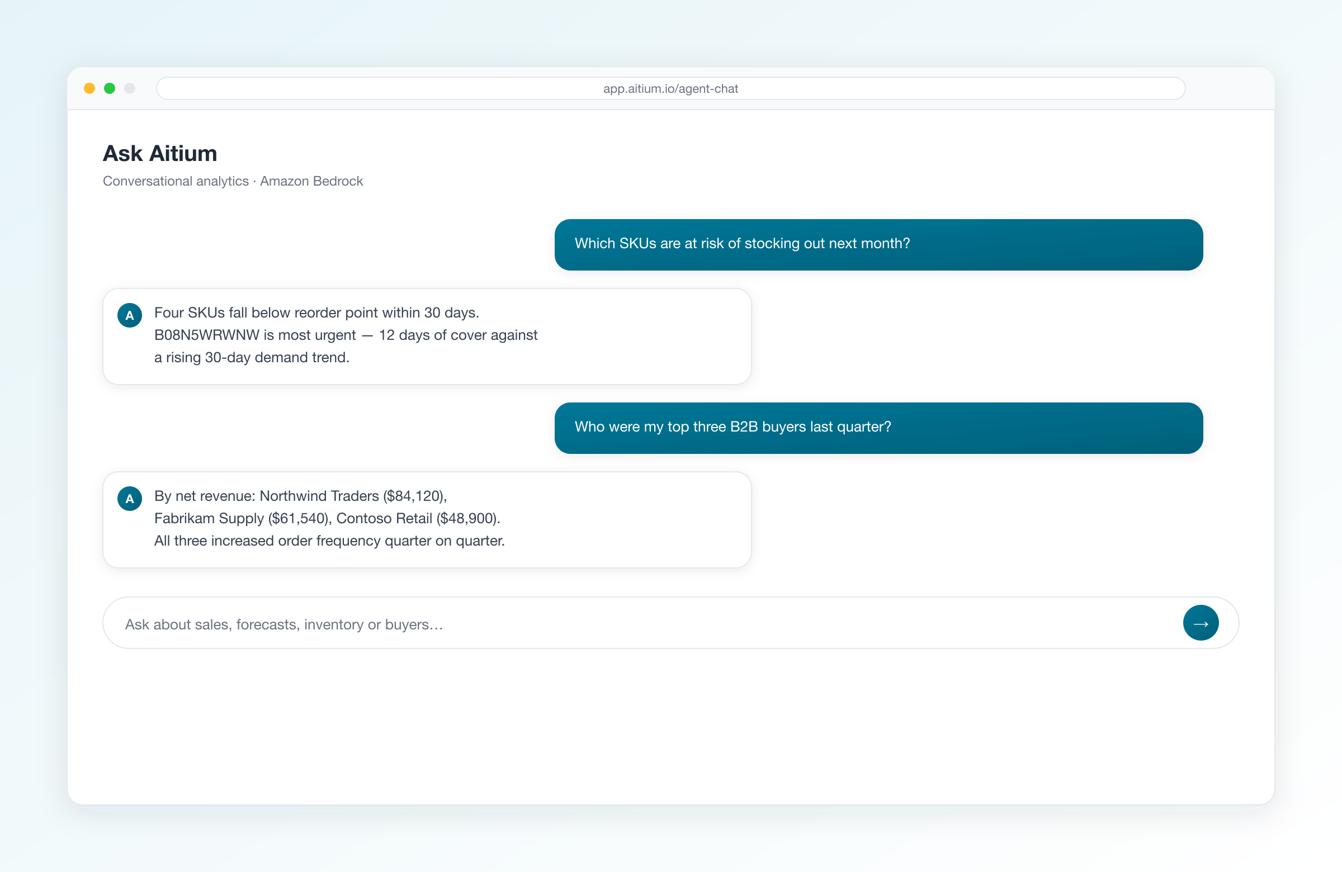Select the message about top three B2B buyers
The height and width of the screenshot is (872, 1342).
tap(878, 428)
